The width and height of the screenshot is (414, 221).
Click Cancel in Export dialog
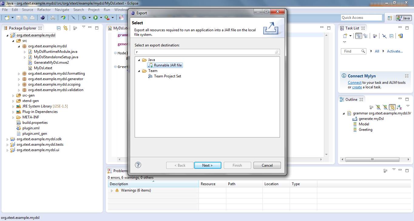pos(267,165)
